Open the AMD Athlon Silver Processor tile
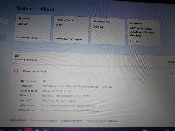The height and width of the screenshot is (131, 175). pyautogui.click(x=144, y=32)
